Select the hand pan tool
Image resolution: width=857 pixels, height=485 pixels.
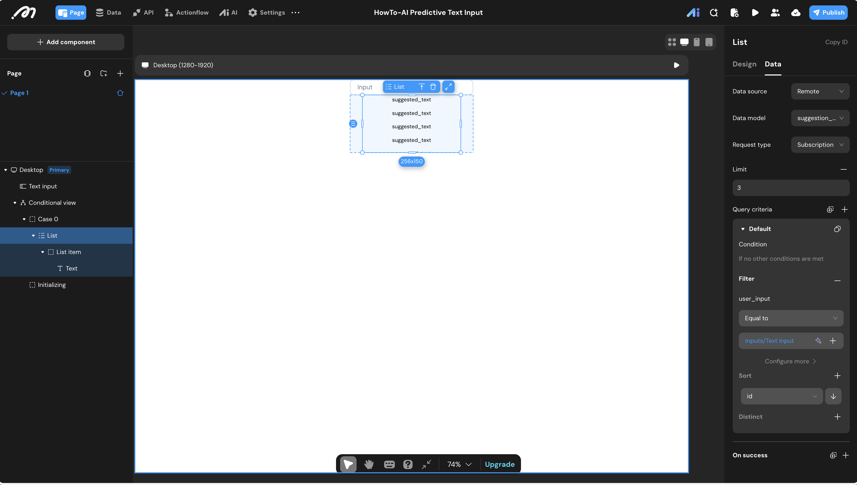(369, 464)
